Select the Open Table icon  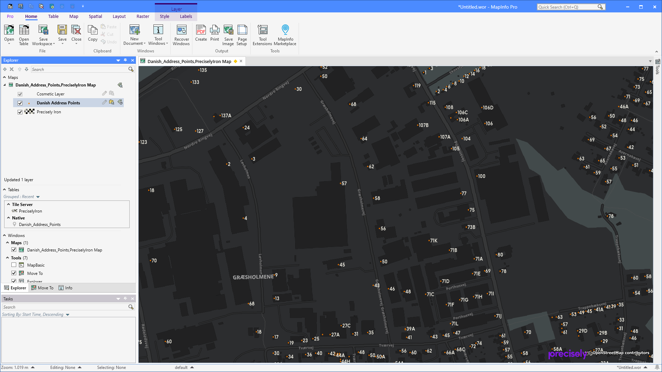24,34
